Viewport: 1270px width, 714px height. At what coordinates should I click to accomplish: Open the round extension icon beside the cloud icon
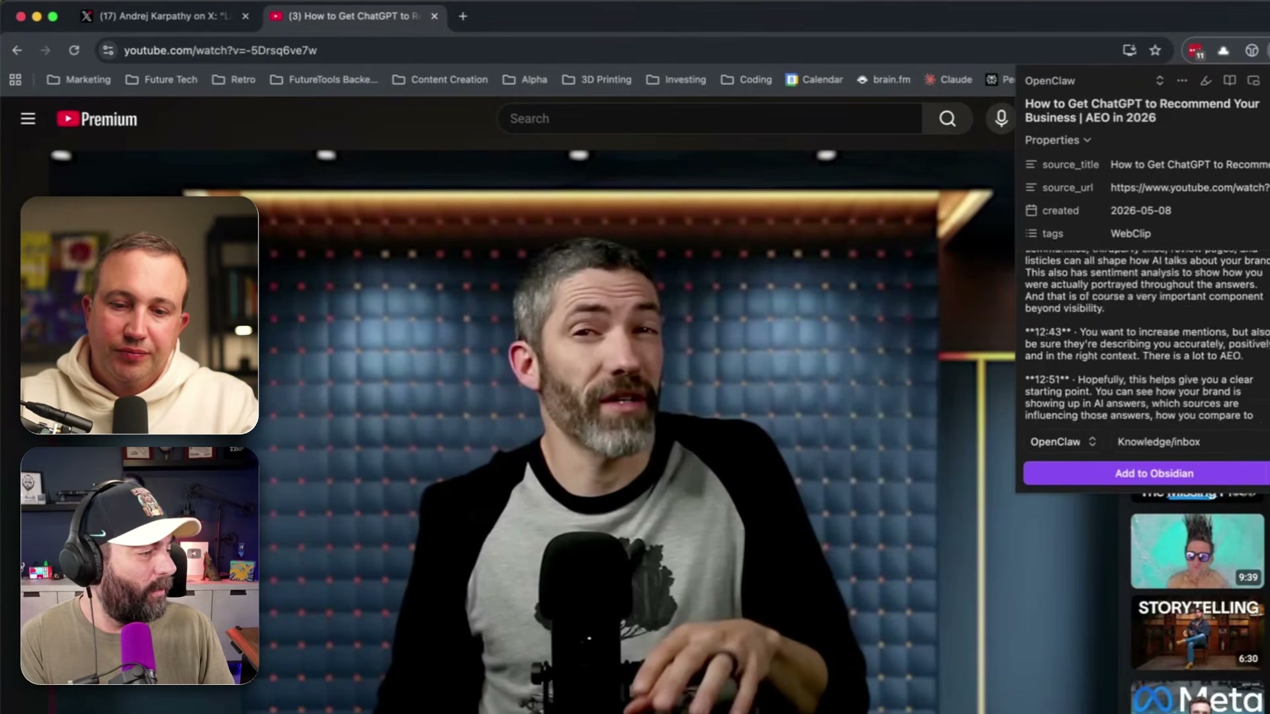pyautogui.click(x=1251, y=50)
